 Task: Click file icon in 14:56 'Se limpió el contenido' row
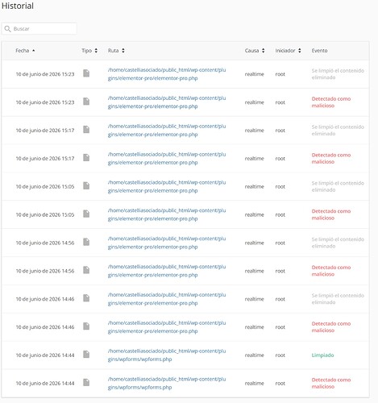tap(86, 242)
